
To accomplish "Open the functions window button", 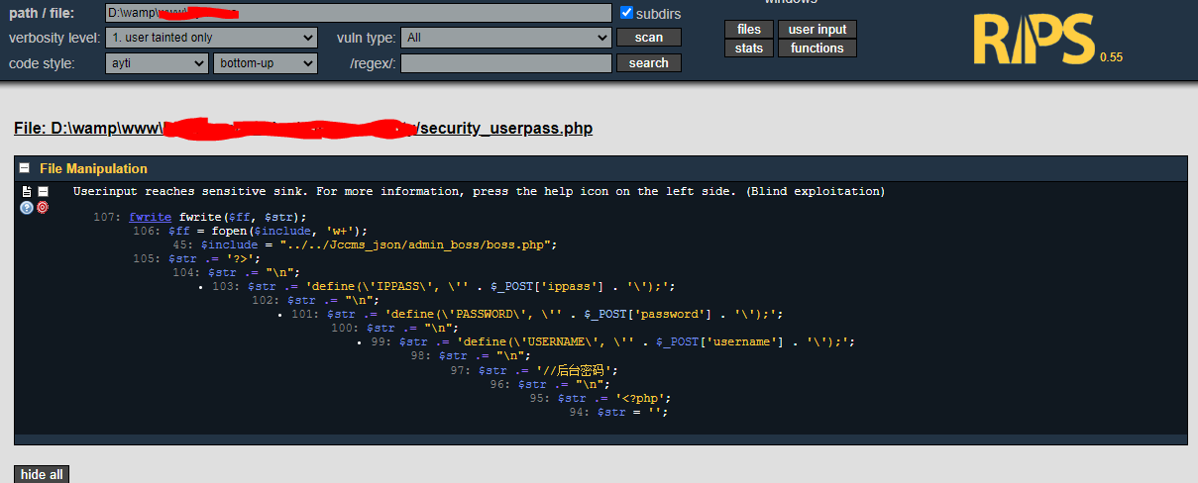I will point(817,48).
